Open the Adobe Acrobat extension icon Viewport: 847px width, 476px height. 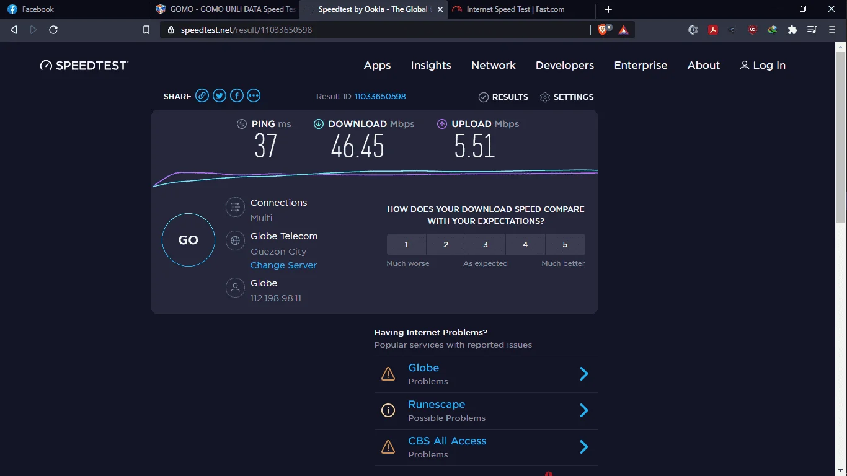click(713, 30)
